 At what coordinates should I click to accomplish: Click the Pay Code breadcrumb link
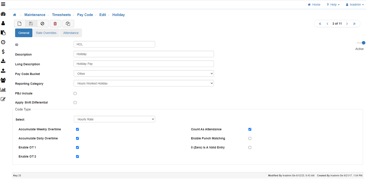pyautogui.click(x=85, y=15)
